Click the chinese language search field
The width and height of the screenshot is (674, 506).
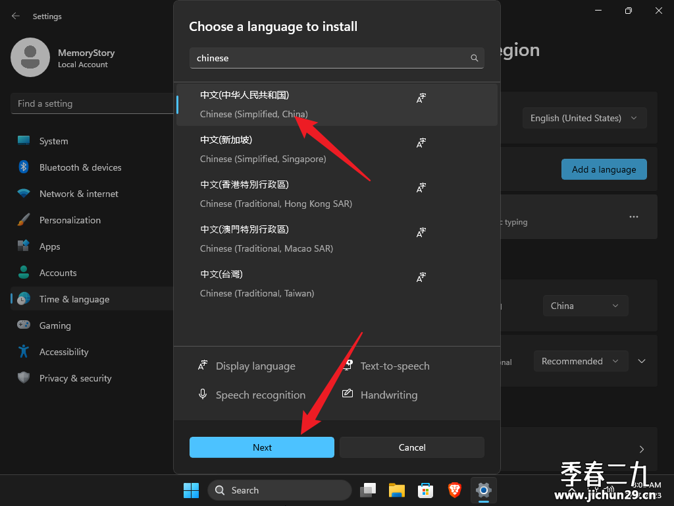(336, 58)
